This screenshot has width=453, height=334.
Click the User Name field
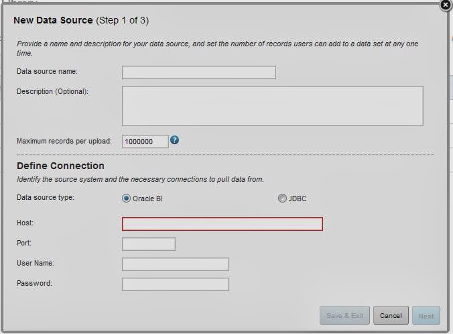click(x=176, y=264)
